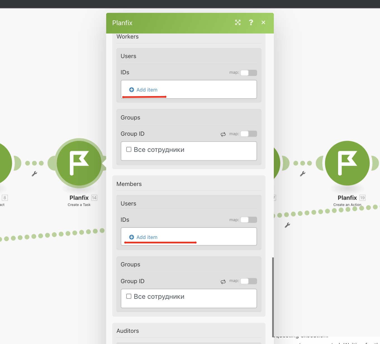Image resolution: width=380 pixels, height=344 pixels.
Task: Toggle map switch for Workers Group ID
Action: [x=249, y=134]
